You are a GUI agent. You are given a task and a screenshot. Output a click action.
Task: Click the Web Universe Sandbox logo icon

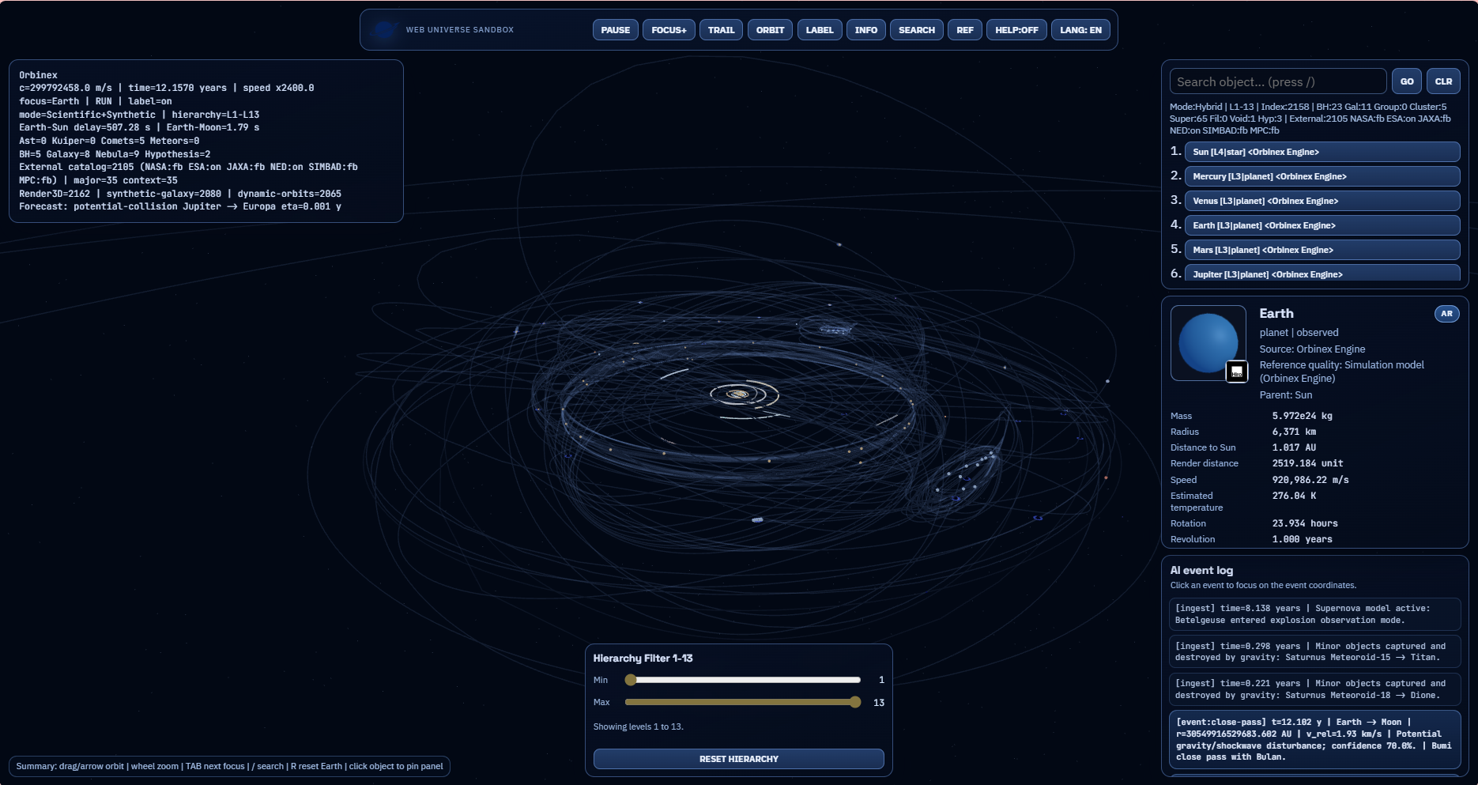(384, 29)
